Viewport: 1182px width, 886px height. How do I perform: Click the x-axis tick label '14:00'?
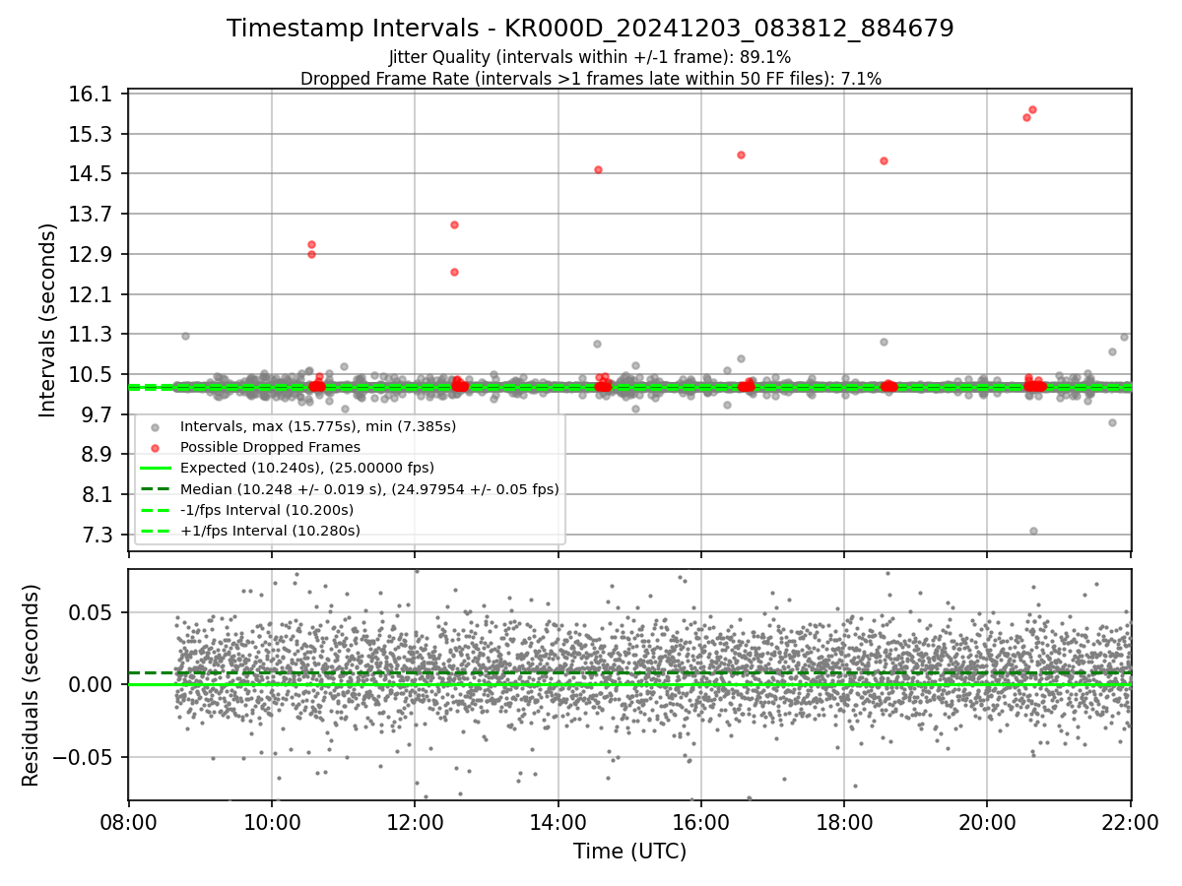pyautogui.click(x=558, y=822)
